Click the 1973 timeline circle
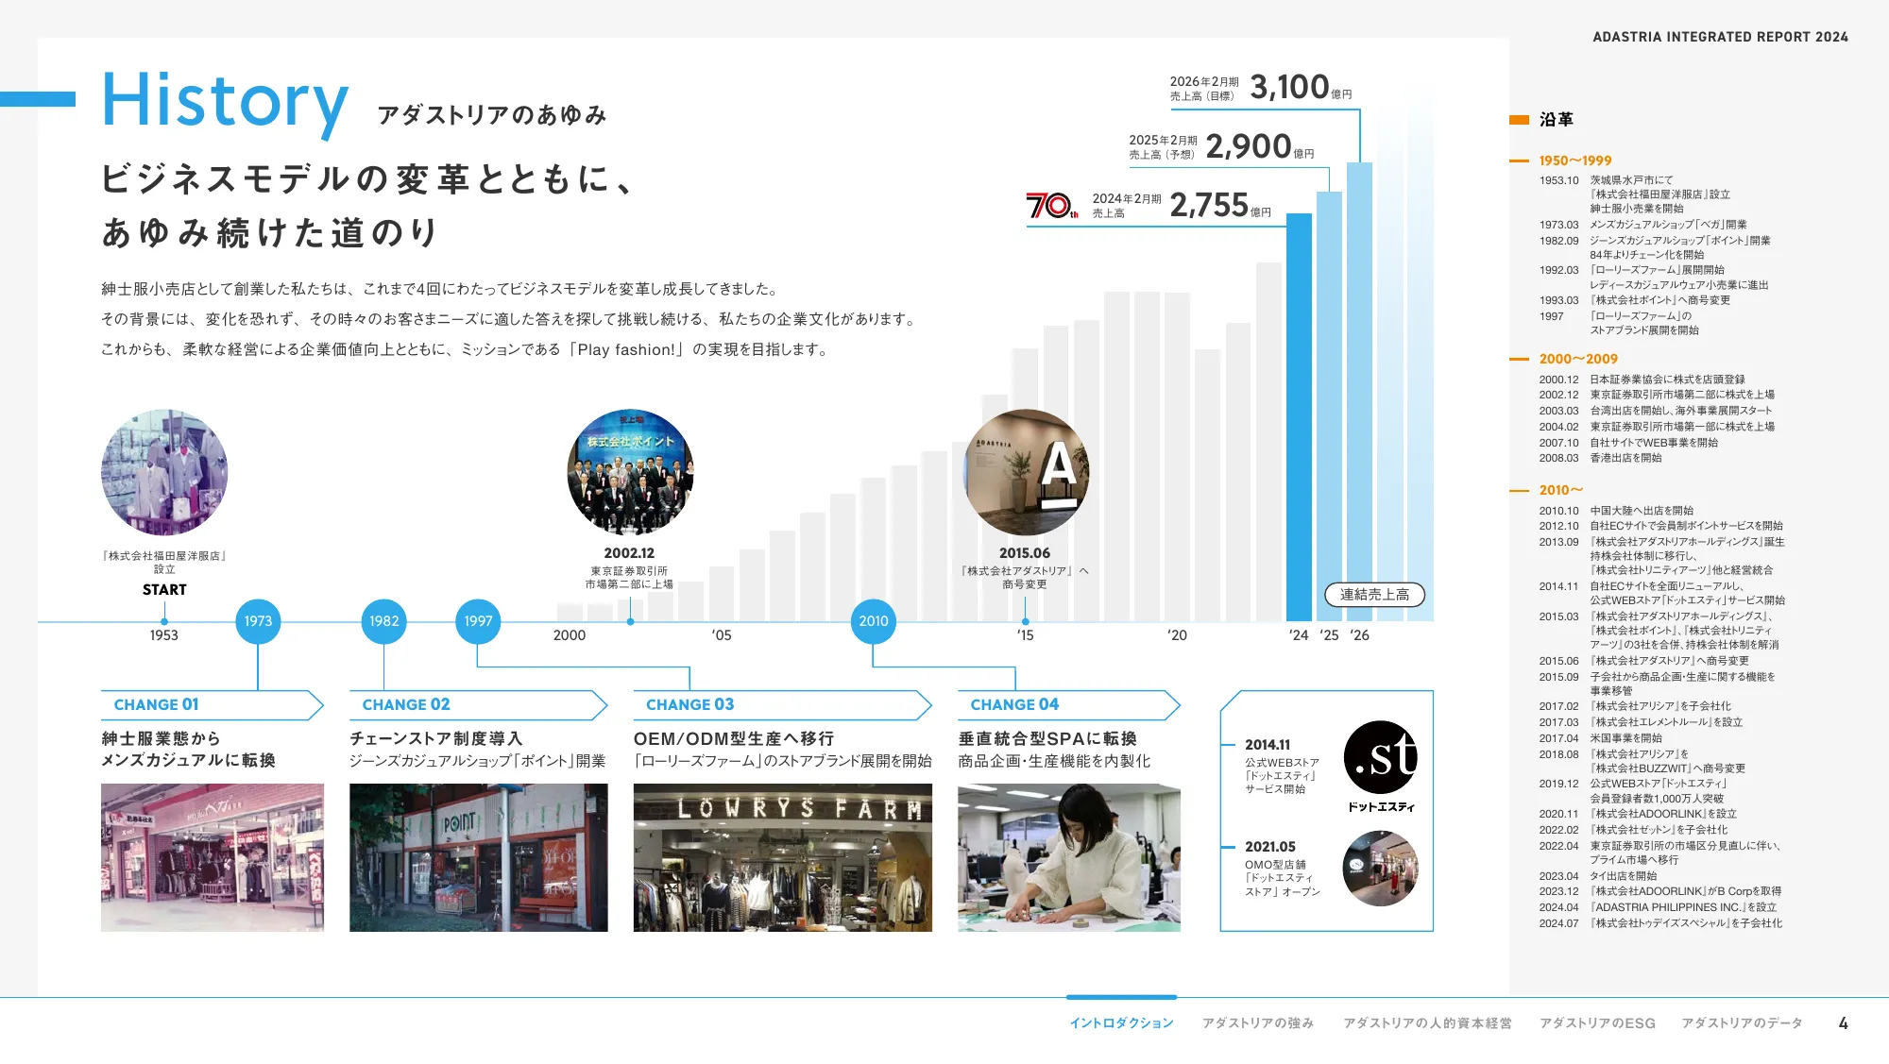This screenshot has height=1064, width=1889. click(x=258, y=621)
